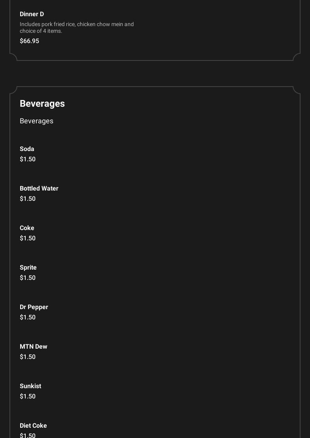Click the price below Sunkist
The height and width of the screenshot is (438, 310).
click(x=28, y=396)
